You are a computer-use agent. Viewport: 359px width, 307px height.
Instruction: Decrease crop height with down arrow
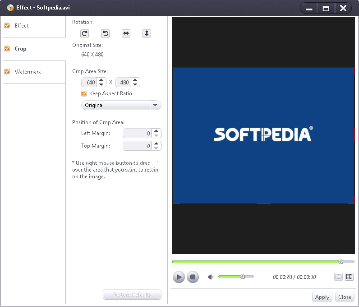tap(135, 84)
